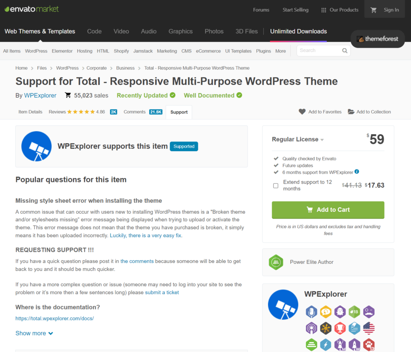Viewport: 411px width, 352px height.
Task: Open the WPExplorer author link by title
Action: click(40, 95)
